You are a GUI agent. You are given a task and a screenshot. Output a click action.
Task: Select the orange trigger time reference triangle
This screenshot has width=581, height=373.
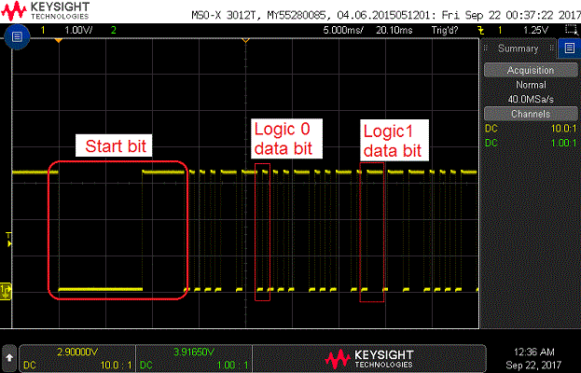pos(58,40)
